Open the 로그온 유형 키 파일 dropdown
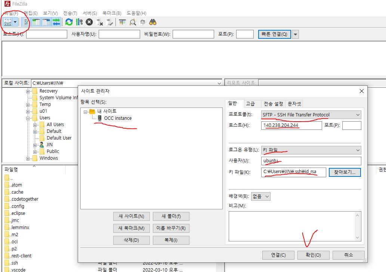386x272 pixels. coord(311,150)
